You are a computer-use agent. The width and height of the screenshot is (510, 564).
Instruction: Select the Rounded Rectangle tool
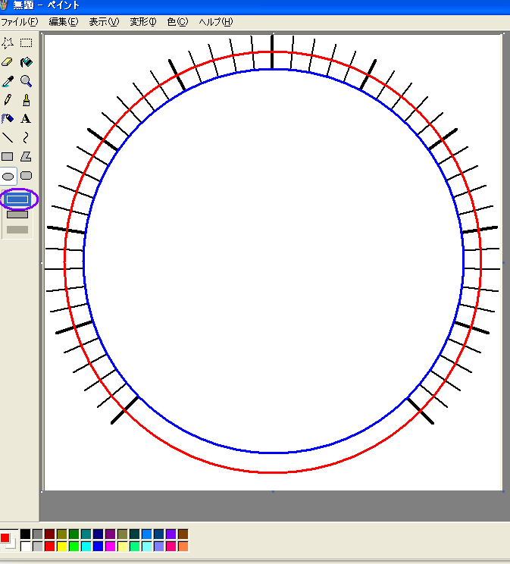26,176
